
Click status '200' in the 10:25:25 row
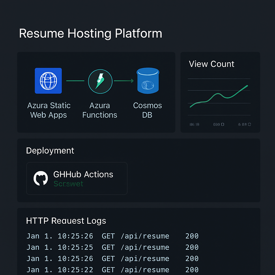[192, 247]
